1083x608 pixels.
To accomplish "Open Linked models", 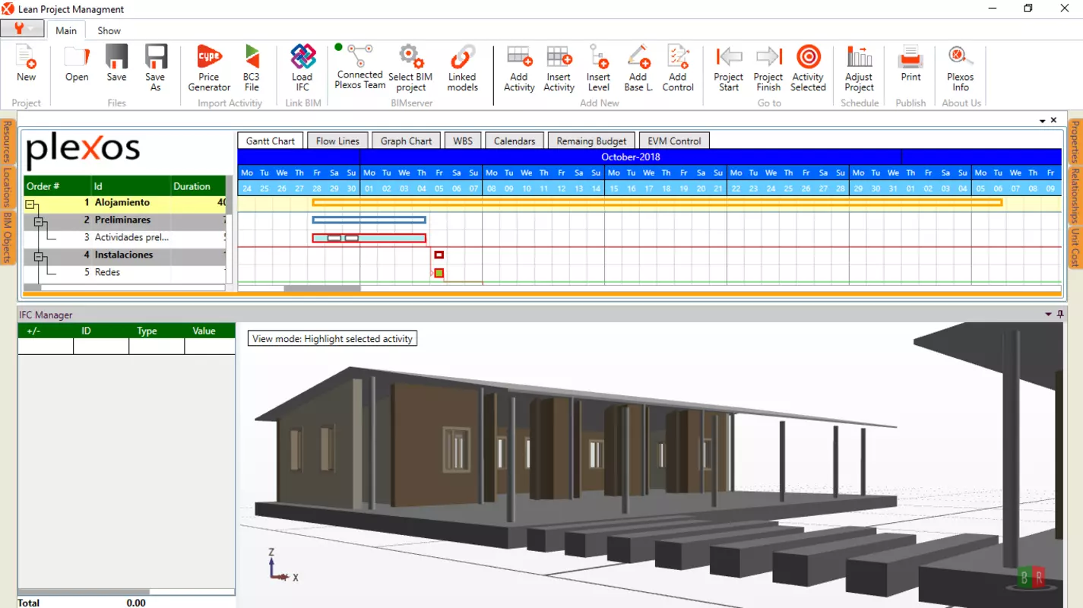I will click(462, 68).
